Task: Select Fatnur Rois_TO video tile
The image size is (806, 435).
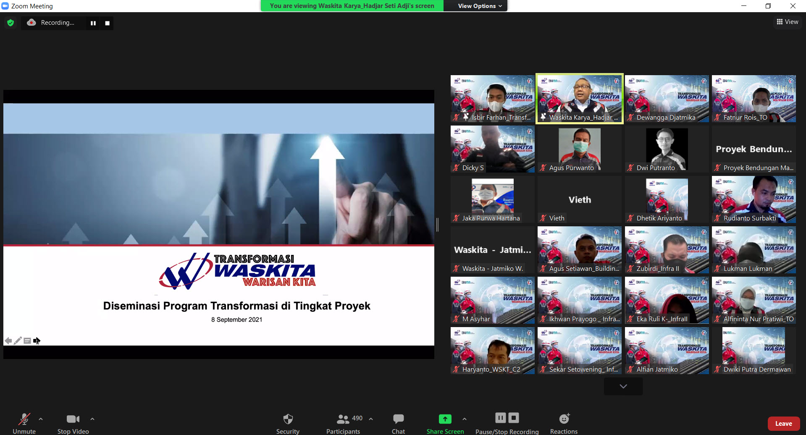Action: (754, 99)
